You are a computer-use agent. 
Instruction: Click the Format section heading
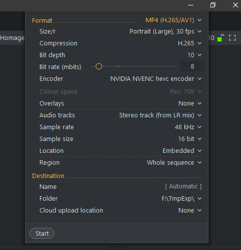pos(42,21)
